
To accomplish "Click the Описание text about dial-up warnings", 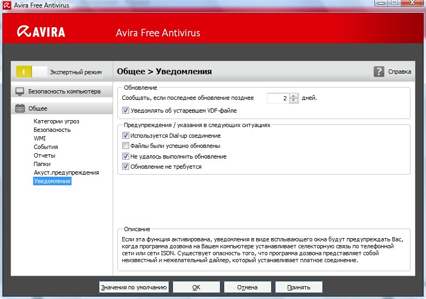I will coord(262,250).
